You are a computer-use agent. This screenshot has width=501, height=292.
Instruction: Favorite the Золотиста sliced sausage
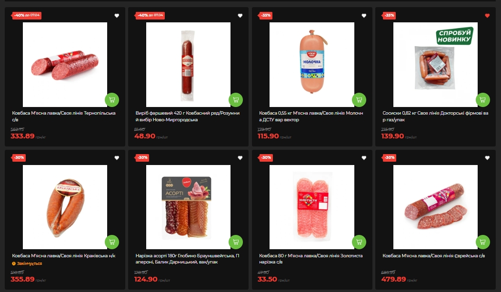[364, 157]
